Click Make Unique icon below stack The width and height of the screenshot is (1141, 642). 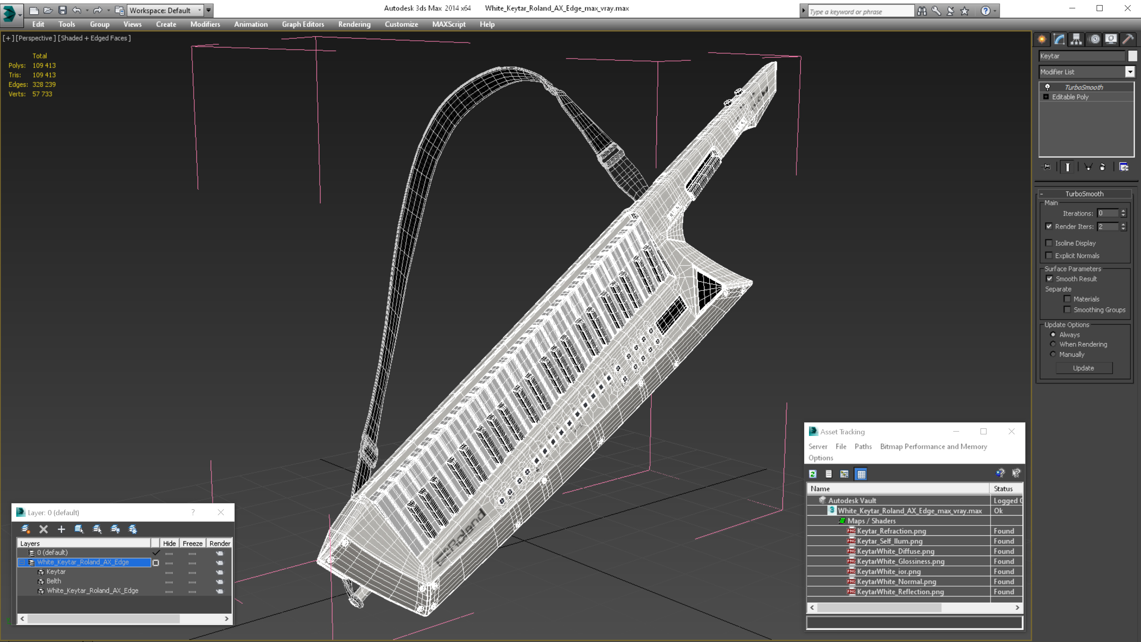coord(1088,167)
